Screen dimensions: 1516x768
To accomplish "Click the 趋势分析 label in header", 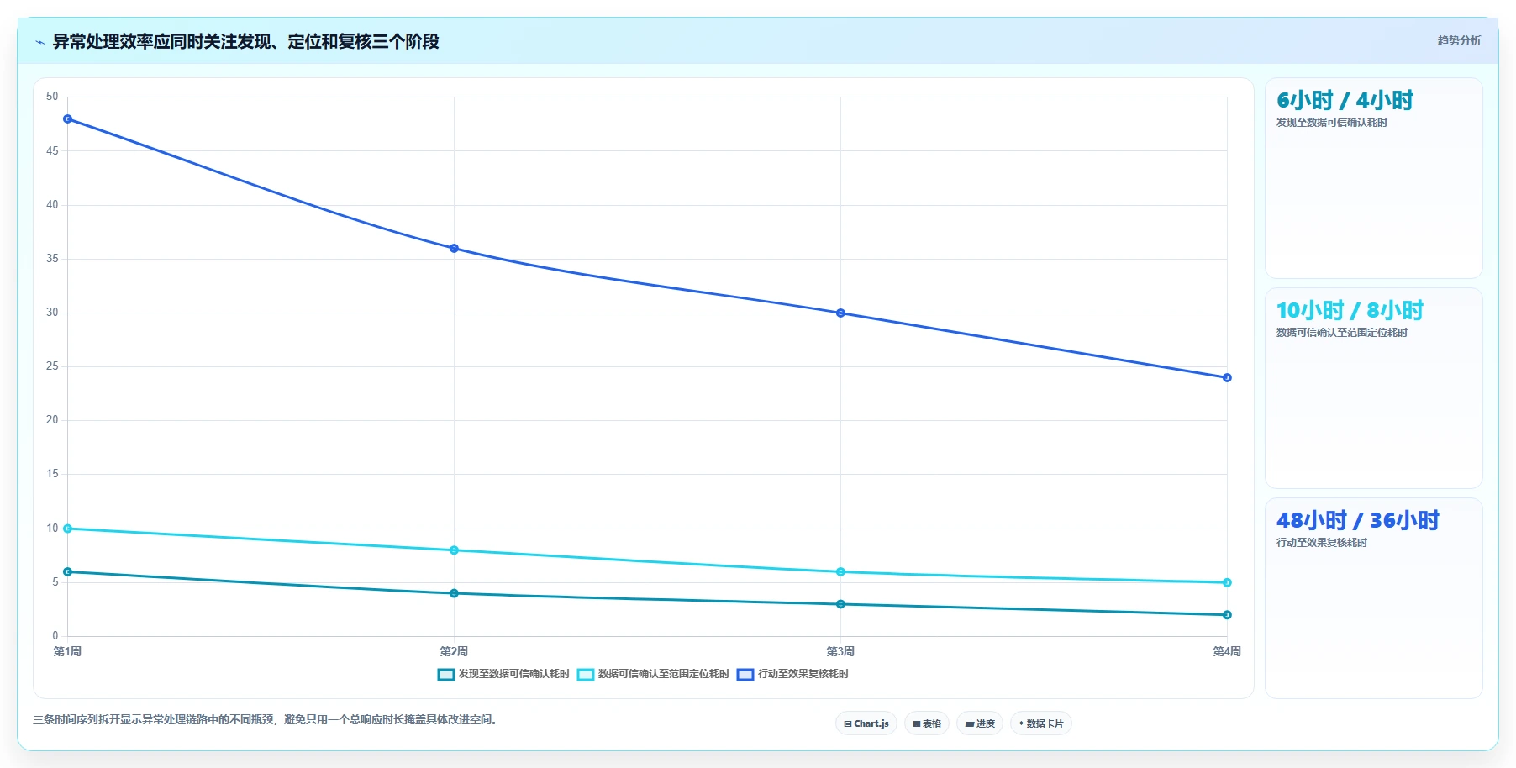I will click(x=1459, y=40).
